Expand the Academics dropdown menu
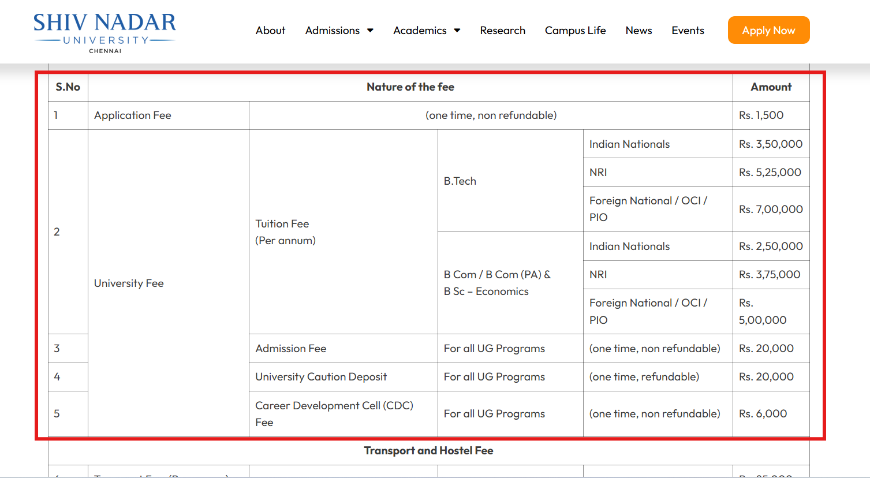870x478 pixels. pos(420,30)
